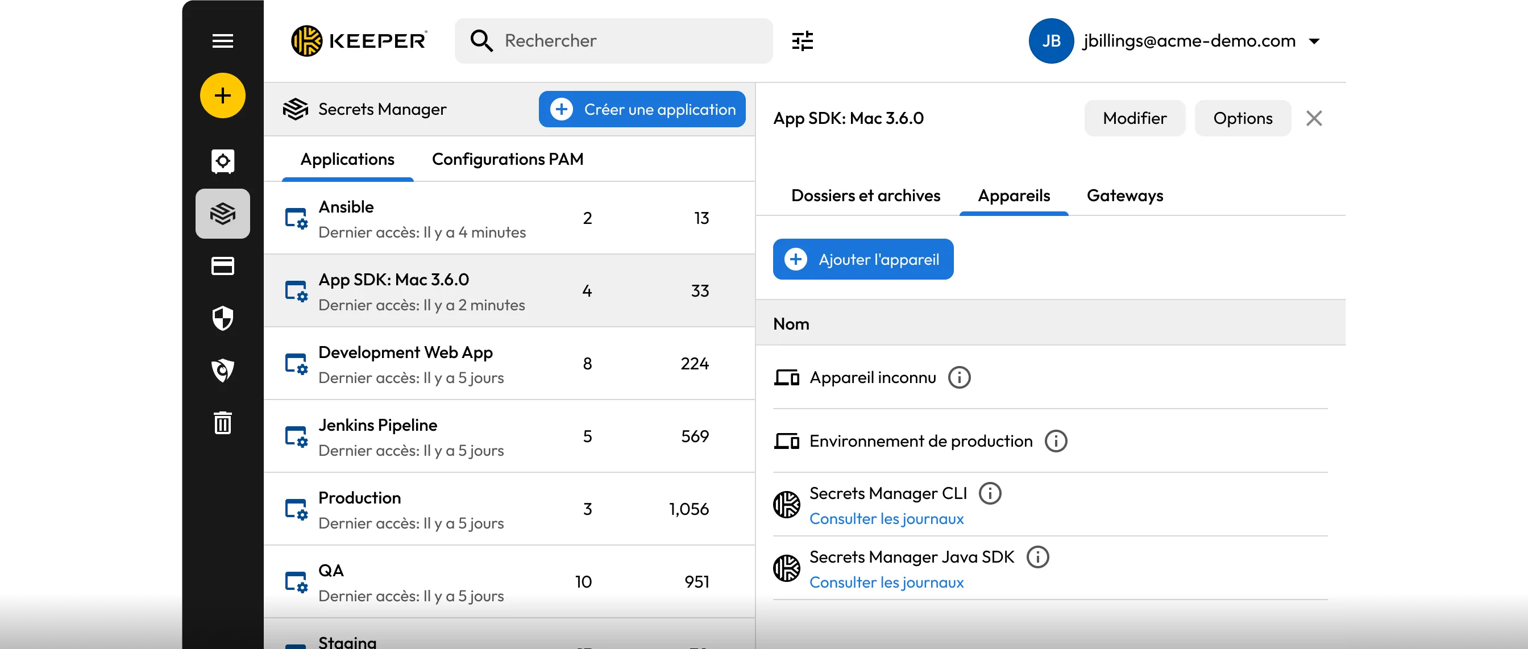
Task: Click the Modifier button
Action: point(1135,118)
